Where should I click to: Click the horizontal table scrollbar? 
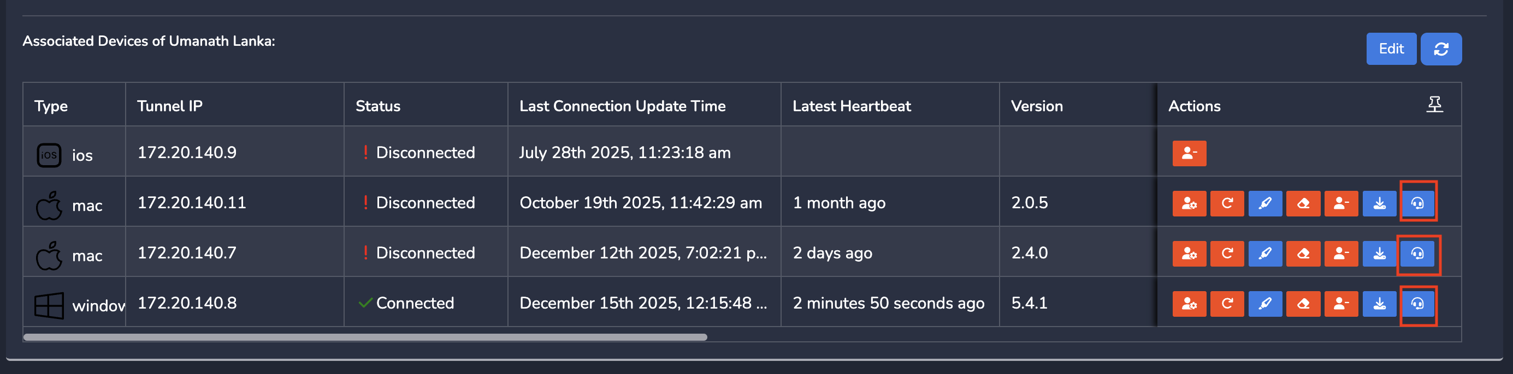(x=365, y=337)
